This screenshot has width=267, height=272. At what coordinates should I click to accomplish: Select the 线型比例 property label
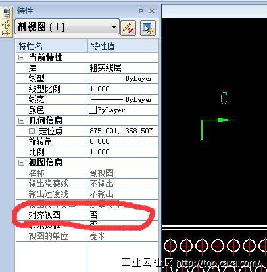44,89
